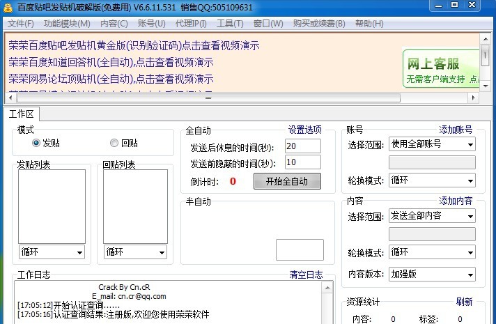Click the 工作日志 scrollbar up arrow
The image size is (496, 324).
pos(327,288)
